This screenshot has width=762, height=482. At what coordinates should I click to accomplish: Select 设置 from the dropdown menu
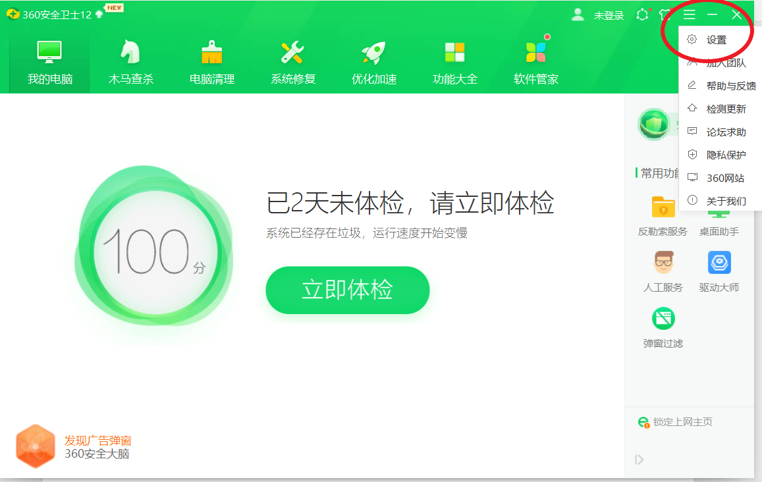pos(716,40)
